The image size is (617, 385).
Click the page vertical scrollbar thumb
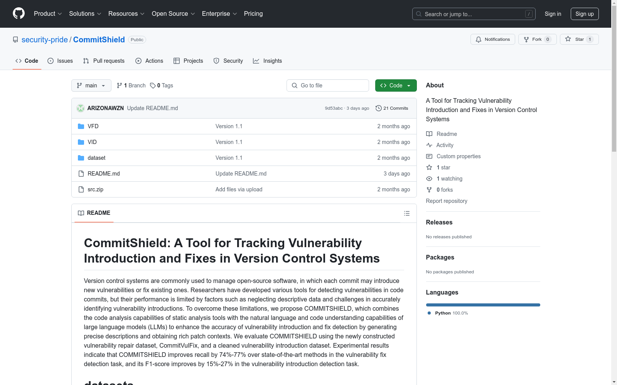point(614,79)
